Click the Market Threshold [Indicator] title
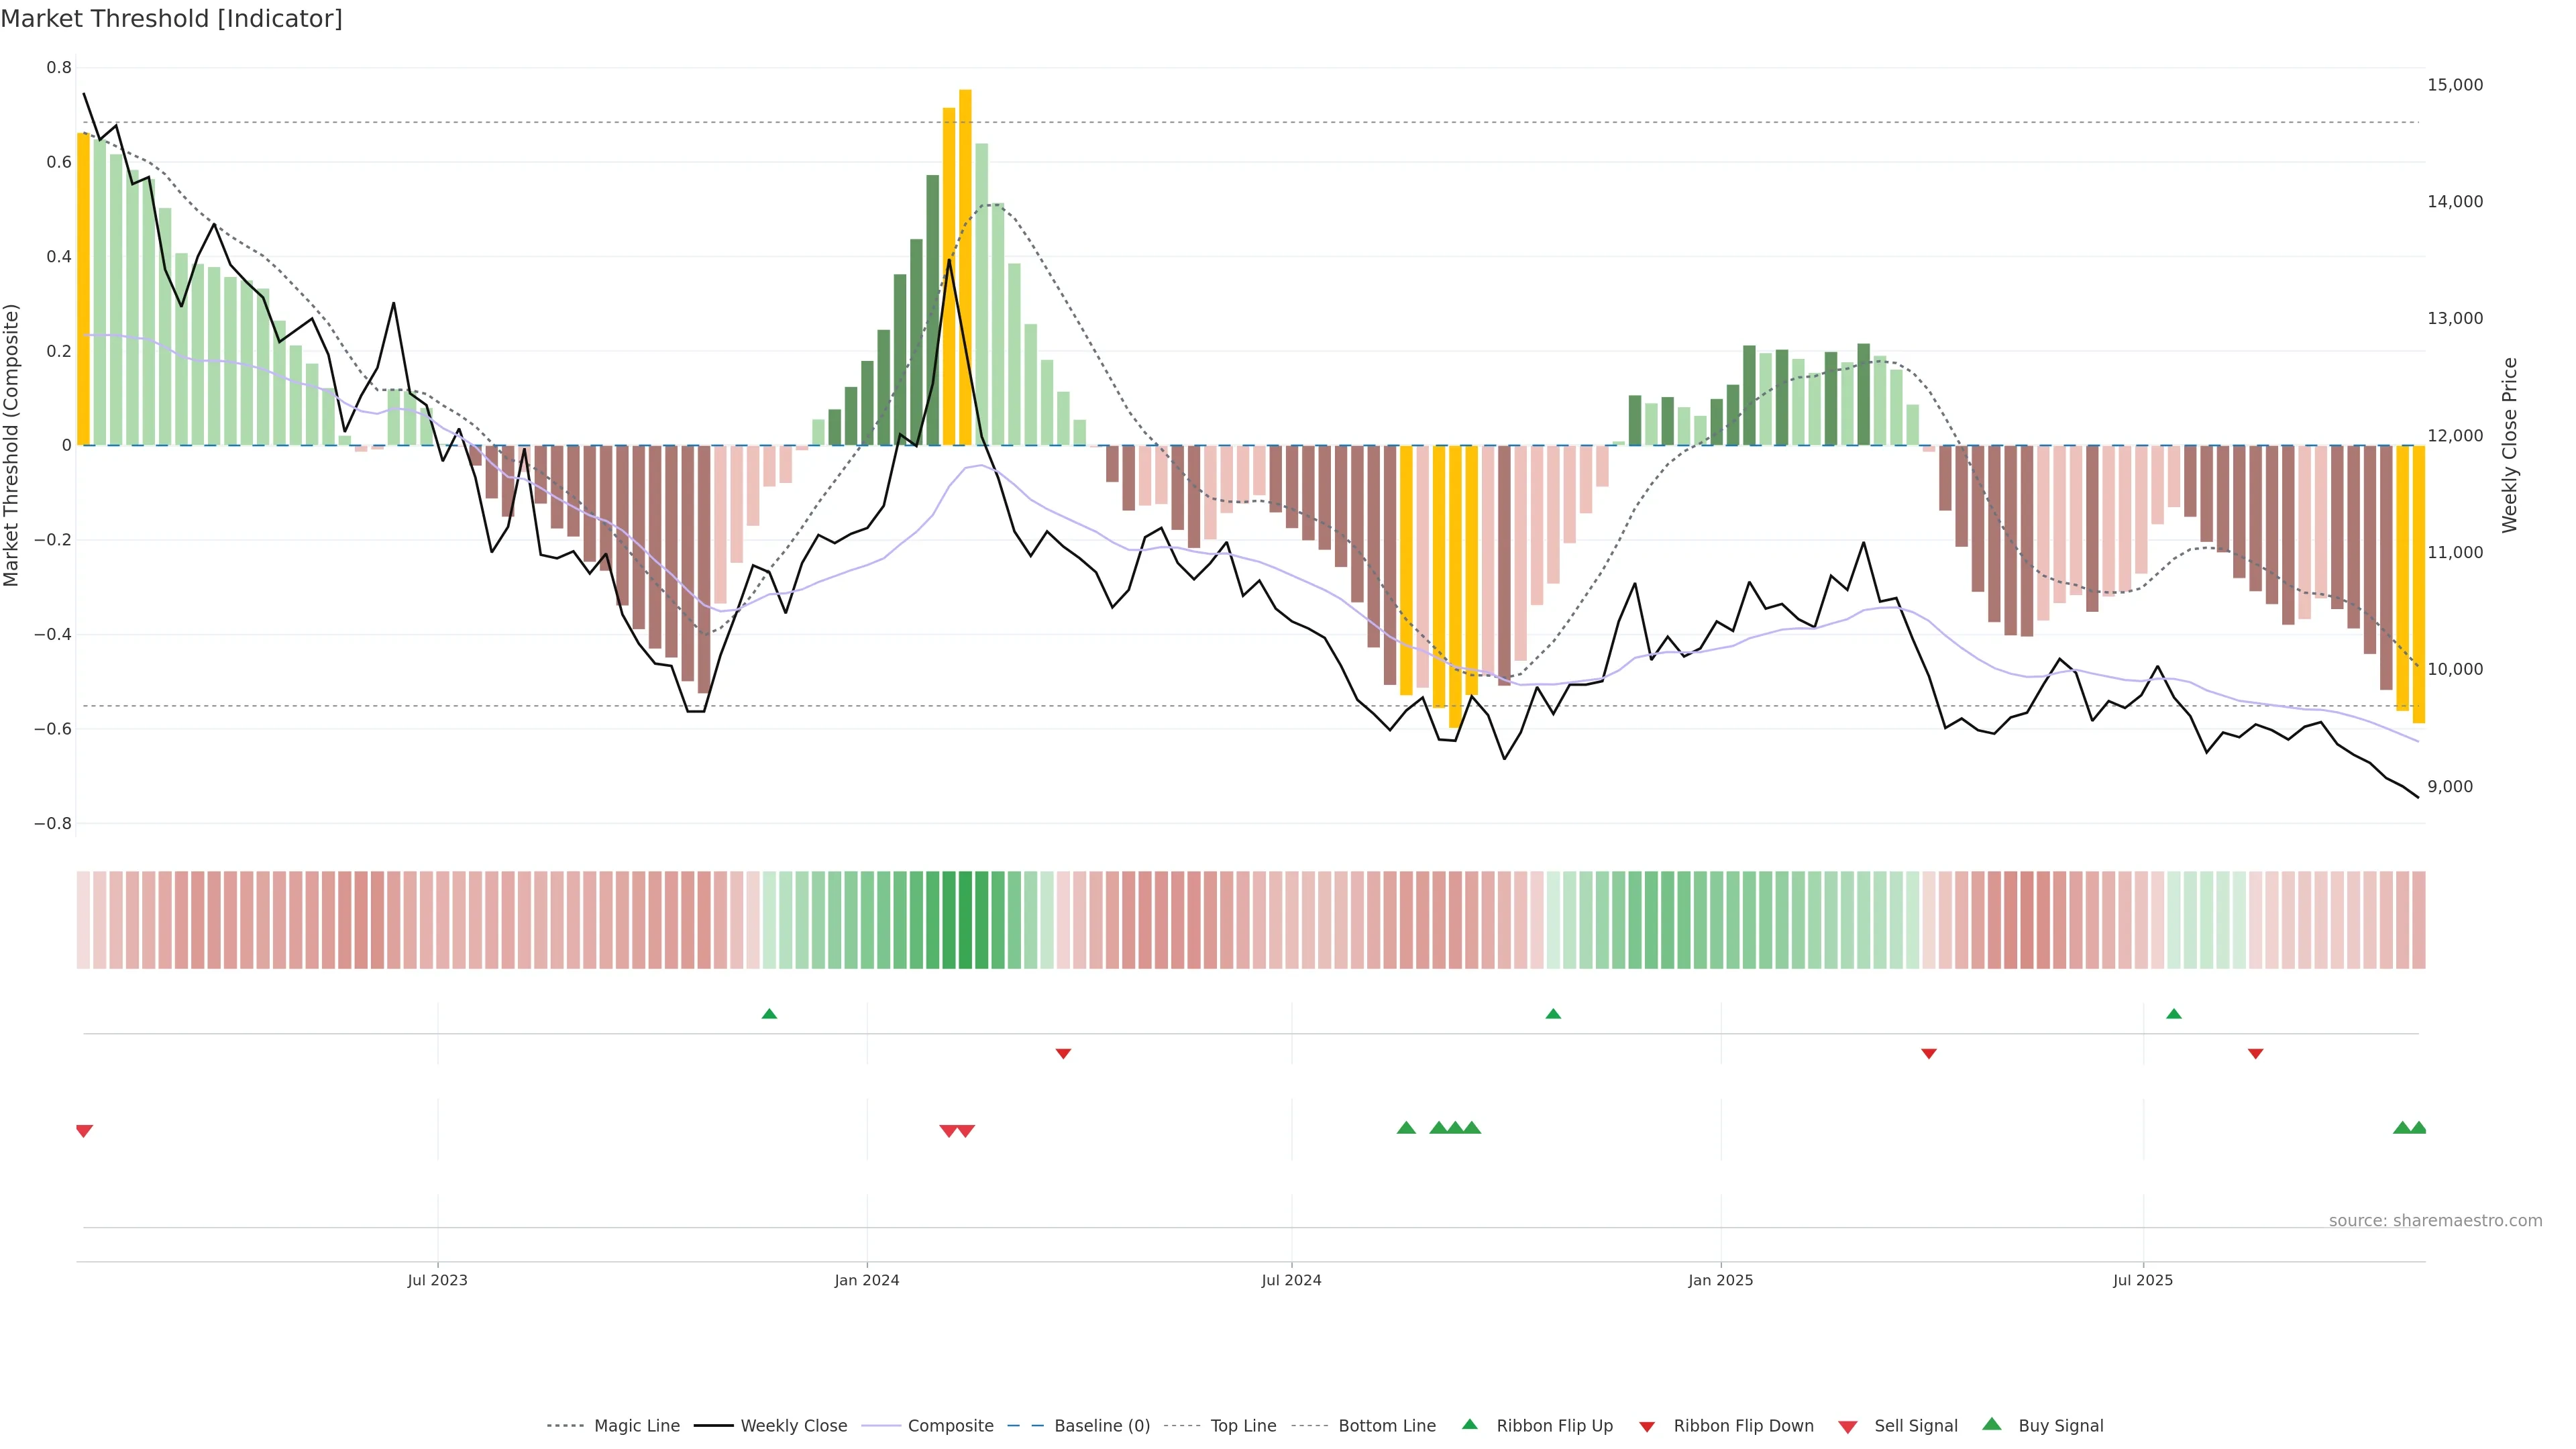 pos(171,19)
